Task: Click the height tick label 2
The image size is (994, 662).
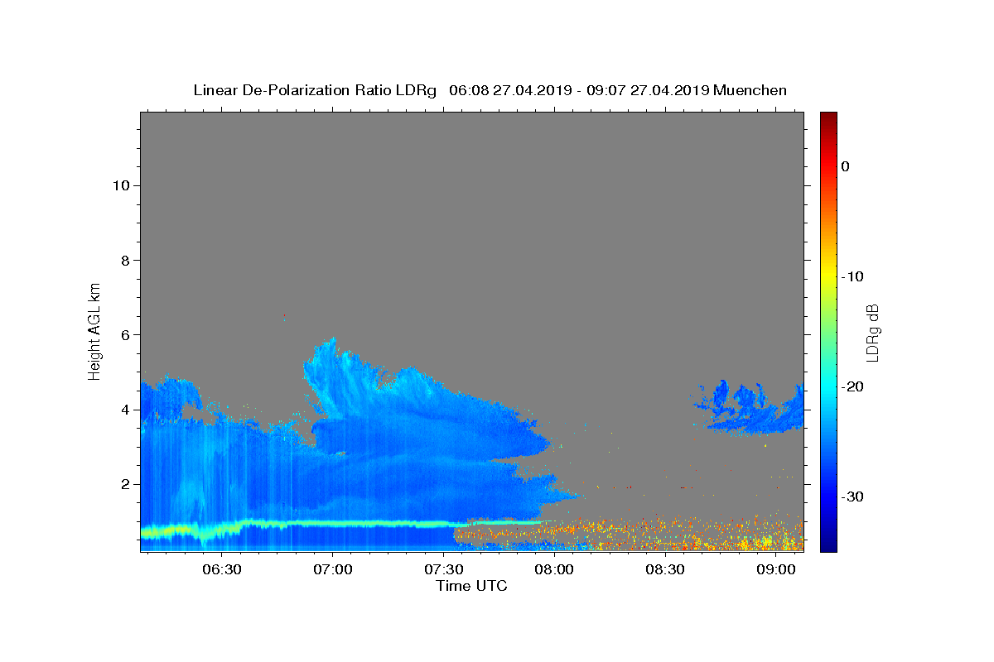Action: [x=128, y=484]
